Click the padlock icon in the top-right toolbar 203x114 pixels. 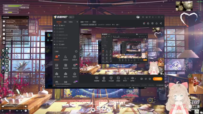[148, 23]
